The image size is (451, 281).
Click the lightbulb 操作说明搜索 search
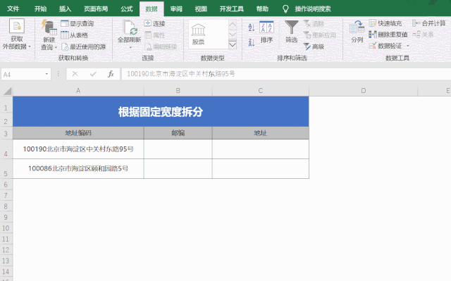307,9
